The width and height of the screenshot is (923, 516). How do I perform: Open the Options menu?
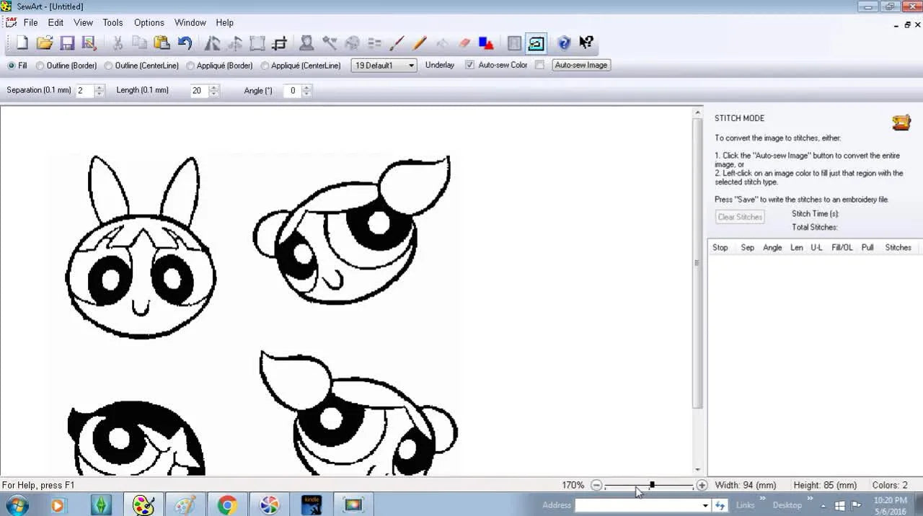149,22
